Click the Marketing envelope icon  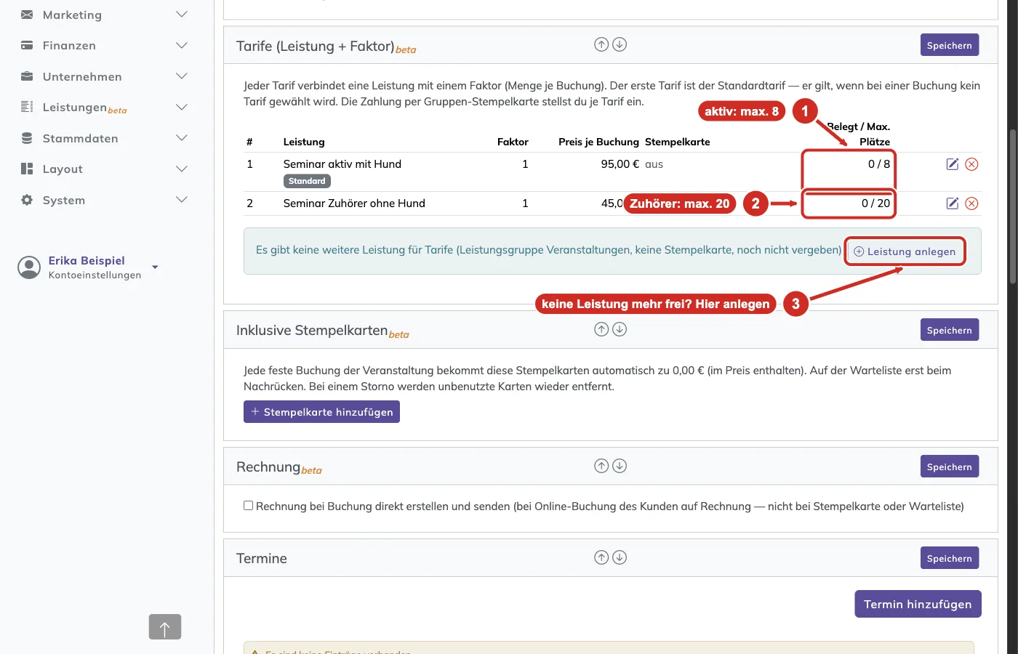click(x=27, y=15)
